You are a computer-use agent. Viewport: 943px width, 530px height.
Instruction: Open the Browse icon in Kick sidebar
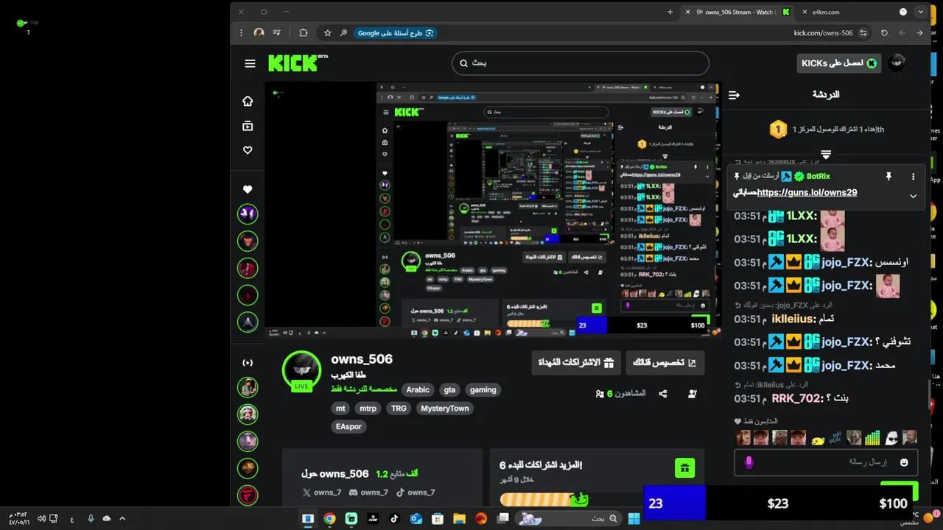tap(248, 126)
